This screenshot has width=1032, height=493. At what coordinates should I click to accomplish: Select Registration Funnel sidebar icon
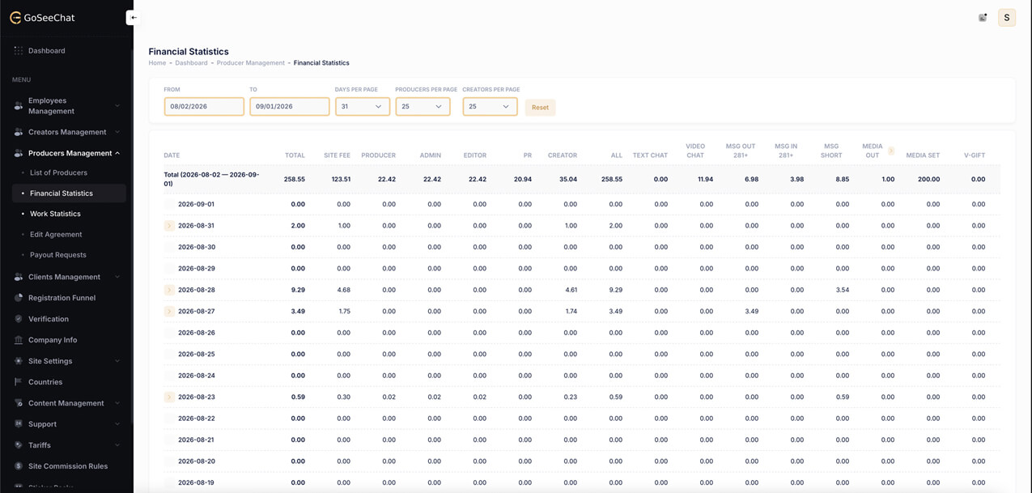(18, 298)
